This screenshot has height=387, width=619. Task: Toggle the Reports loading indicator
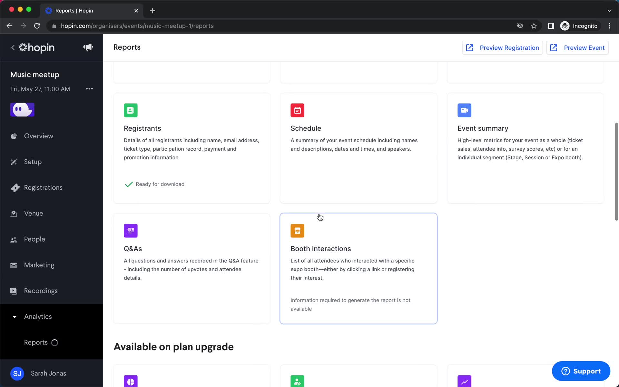click(54, 342)
